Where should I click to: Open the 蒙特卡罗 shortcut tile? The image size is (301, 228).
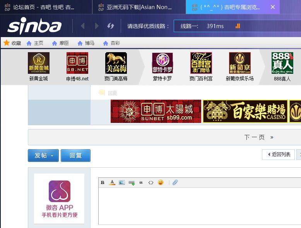click(x=162, y=66)
